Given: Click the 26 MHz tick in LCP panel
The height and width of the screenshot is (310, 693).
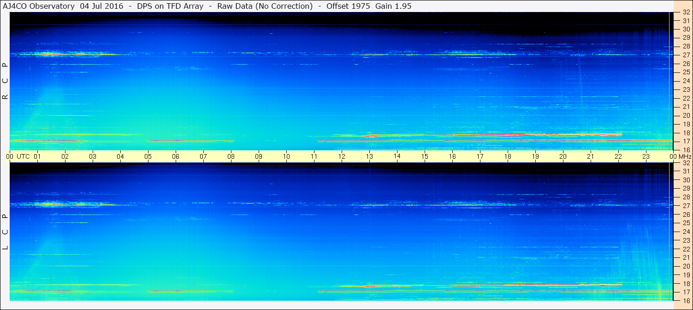Looking at the screenshot, I should point(686,215).
